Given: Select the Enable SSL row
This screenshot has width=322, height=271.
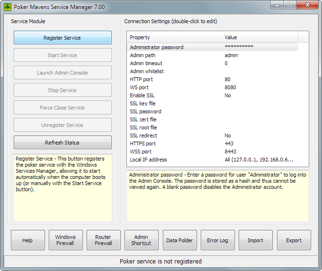Looking at the screenshot, I should pos(212,95).
